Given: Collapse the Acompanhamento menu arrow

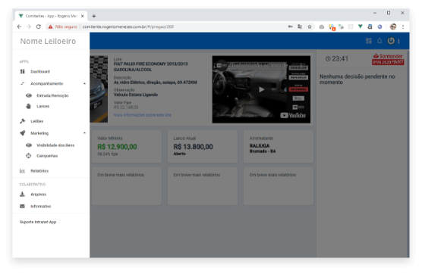Looking at the screenshot, I should tap(84, 83).
